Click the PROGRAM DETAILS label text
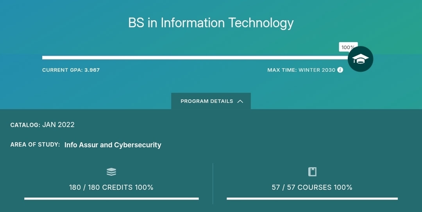 click(x=207, y=101)
